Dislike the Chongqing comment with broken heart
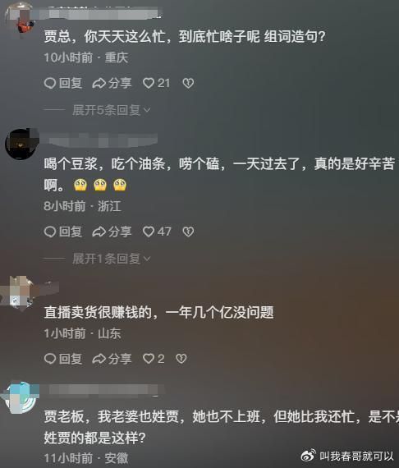This screenshot has width=399, height=468. [188, 83]
